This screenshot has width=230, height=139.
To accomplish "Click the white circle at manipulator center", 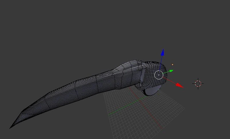I will point(159,75).
